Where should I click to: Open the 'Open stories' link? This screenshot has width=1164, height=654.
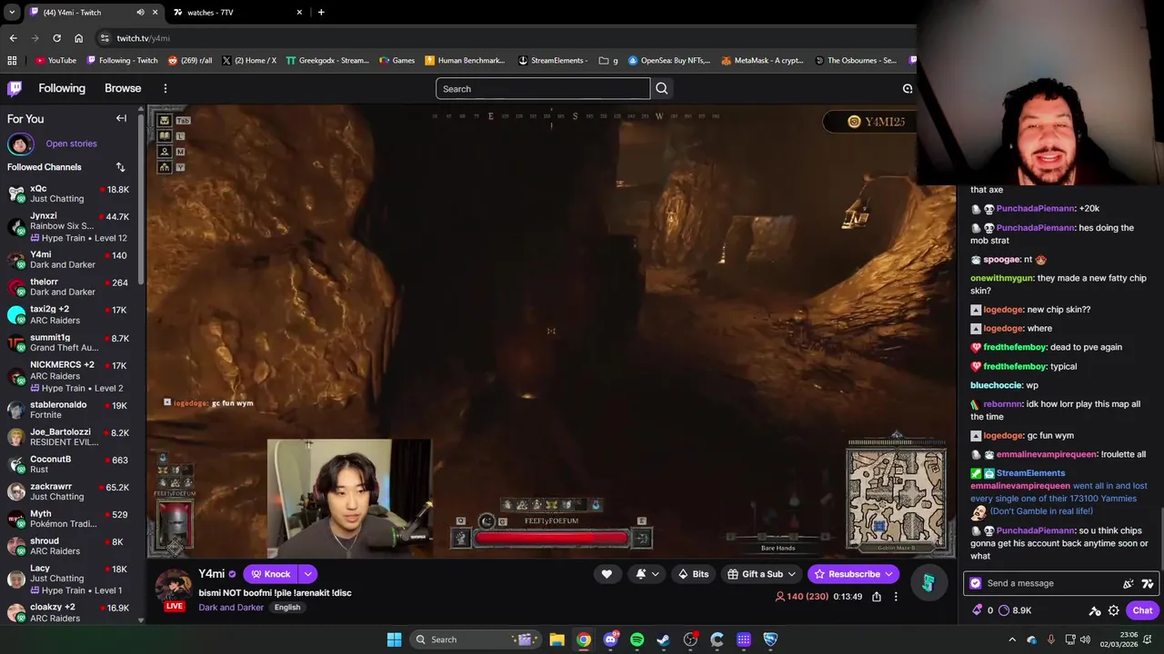tap(71, 144)
